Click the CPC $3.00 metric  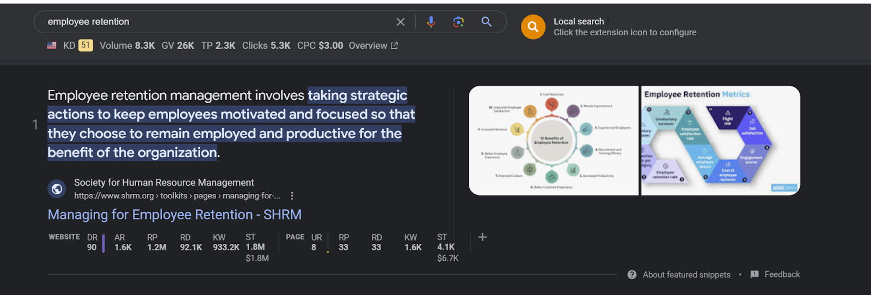pyautogui.click(x=320, y=46)
